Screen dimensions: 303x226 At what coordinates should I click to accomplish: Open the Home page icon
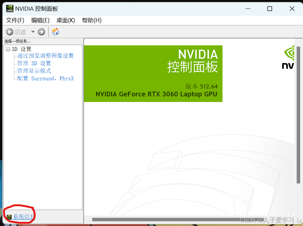[56, 31]
